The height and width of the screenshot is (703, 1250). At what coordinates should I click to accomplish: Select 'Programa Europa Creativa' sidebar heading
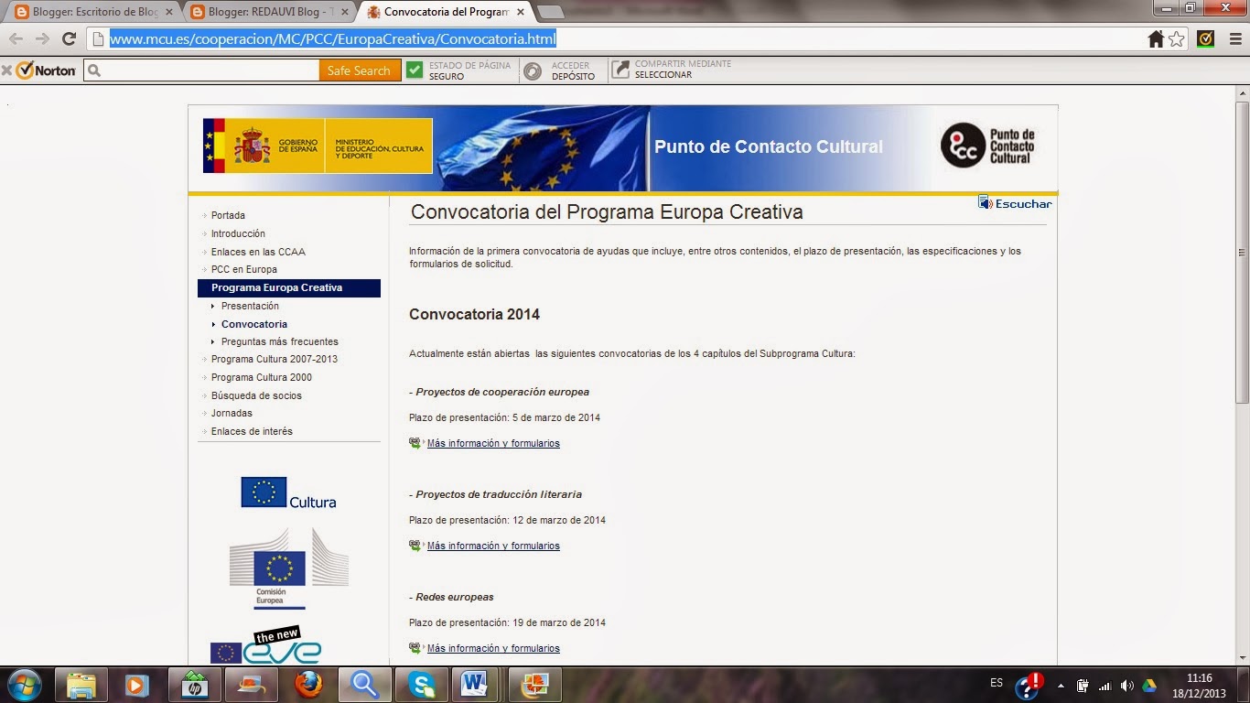289,287
